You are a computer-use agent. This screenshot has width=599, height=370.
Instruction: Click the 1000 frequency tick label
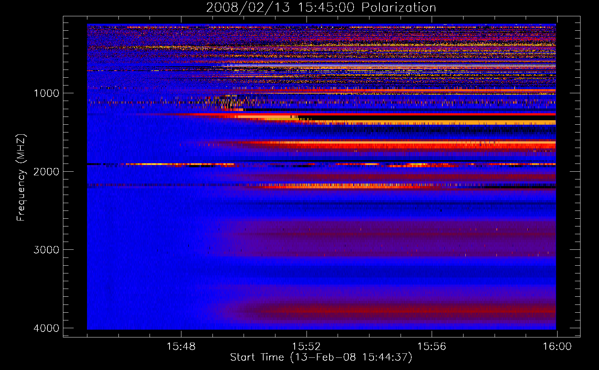[x=46, y=93]
